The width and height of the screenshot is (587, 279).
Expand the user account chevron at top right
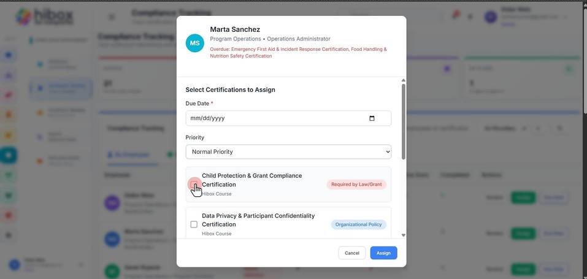point(566,17)
